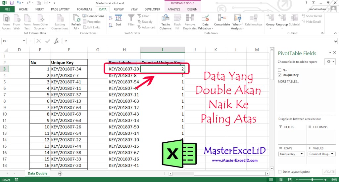Select cell KEY/201807-34 in column F
339x182 pixels.
(69, 69)
